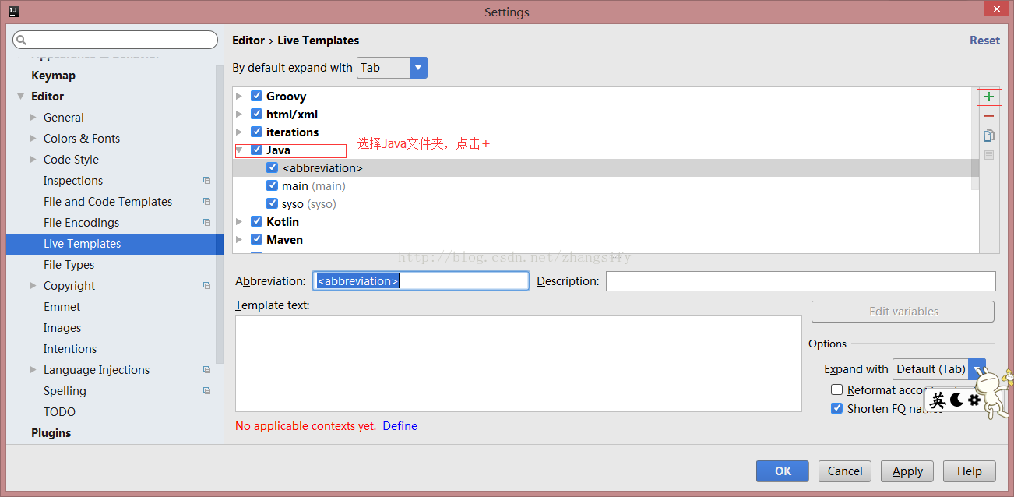Click project-level icon beside Copyright
The height and width of the screenshot is (497, 1014).
tap(206, 286)
